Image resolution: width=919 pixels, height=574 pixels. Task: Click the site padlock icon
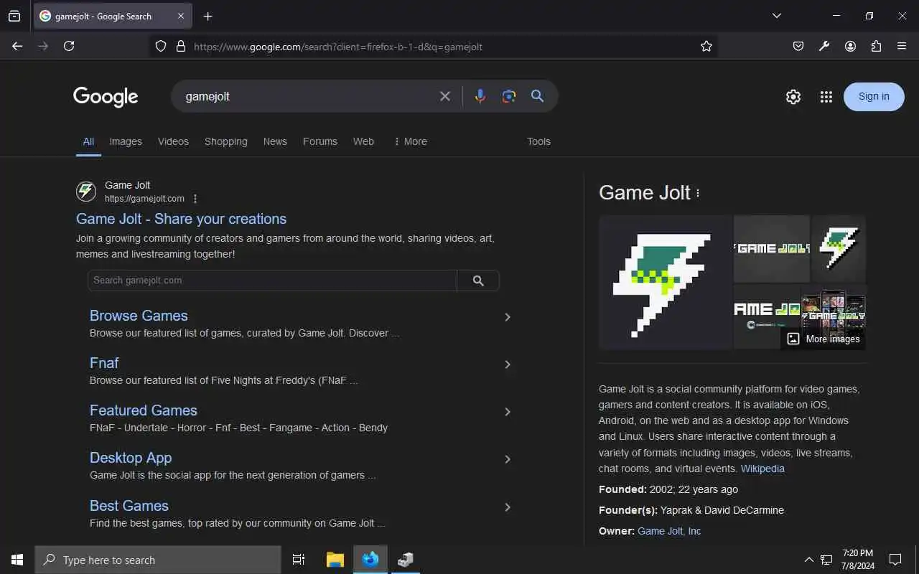coord(181,46)
